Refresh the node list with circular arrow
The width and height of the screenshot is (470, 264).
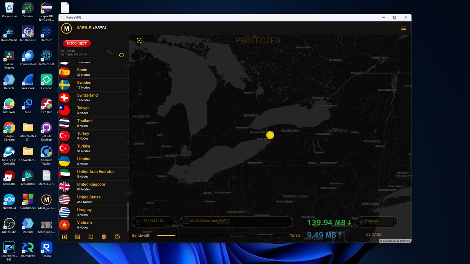coord(121,55)
